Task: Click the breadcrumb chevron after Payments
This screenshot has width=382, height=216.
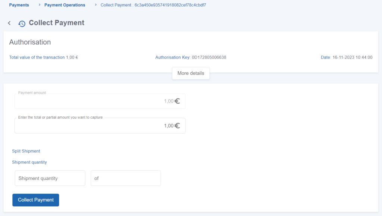Action: click(38, 5)
